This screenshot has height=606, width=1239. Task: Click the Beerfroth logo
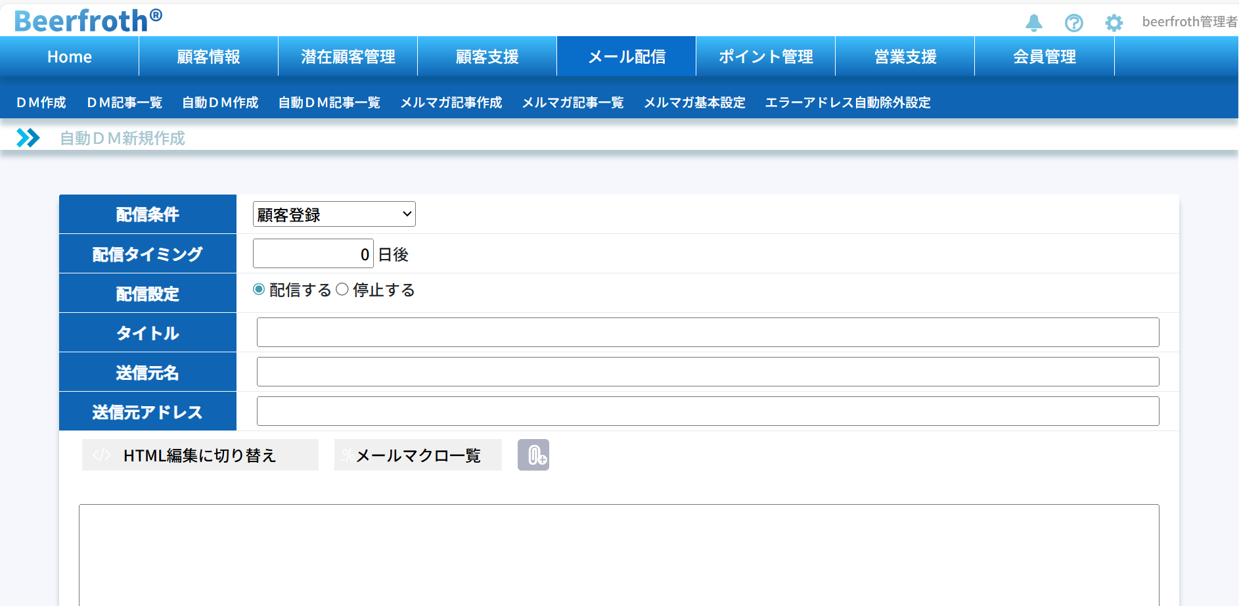88,20
